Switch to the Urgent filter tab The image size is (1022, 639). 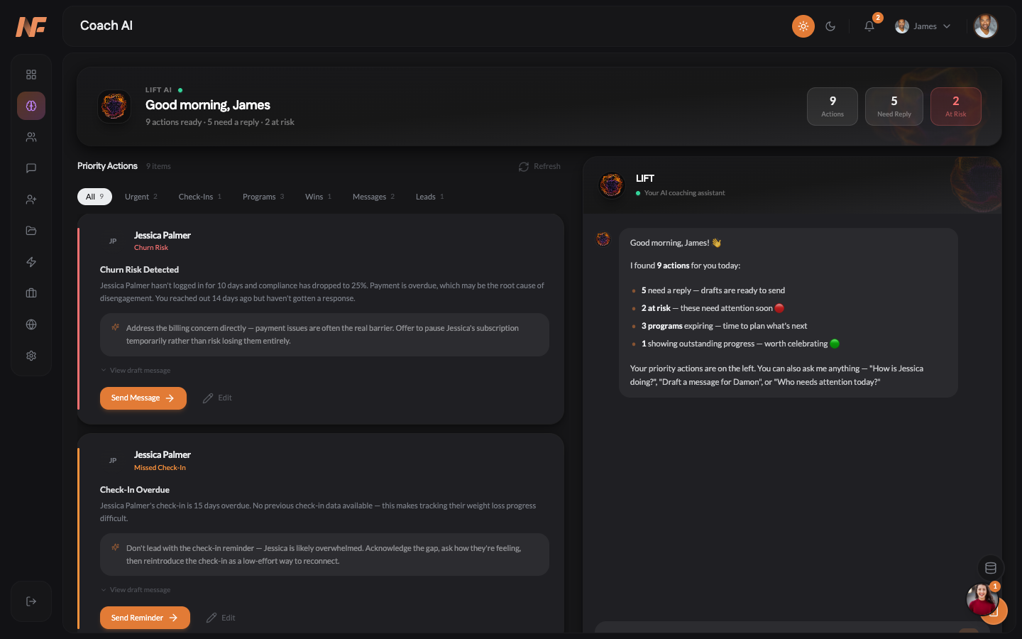[x=141, y=196]
